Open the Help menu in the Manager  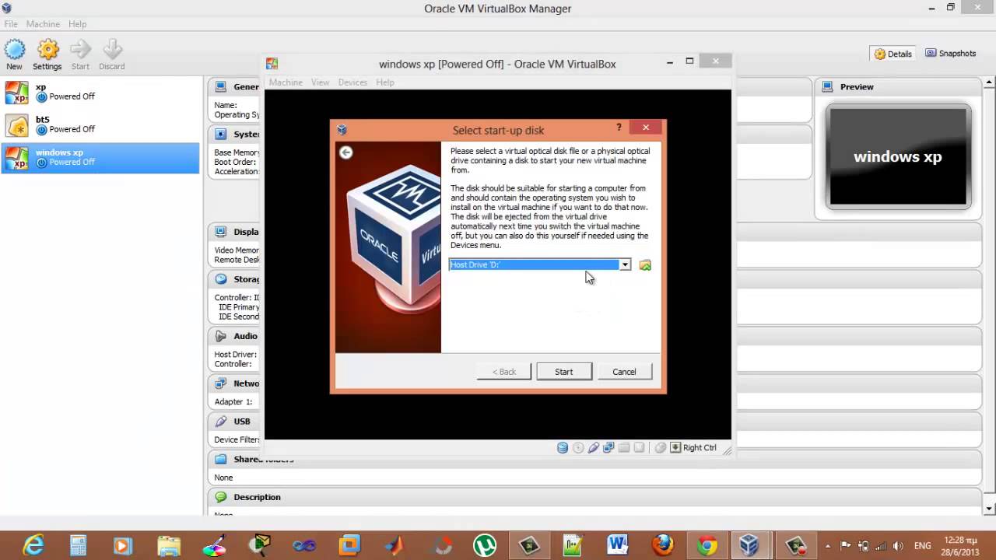click(77, 24)
